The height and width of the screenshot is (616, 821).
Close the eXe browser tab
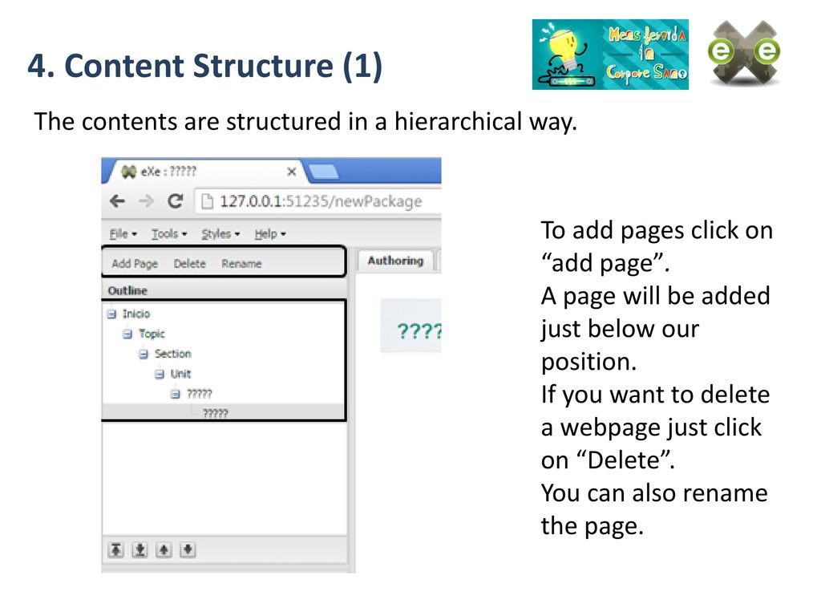click(292, 172)
